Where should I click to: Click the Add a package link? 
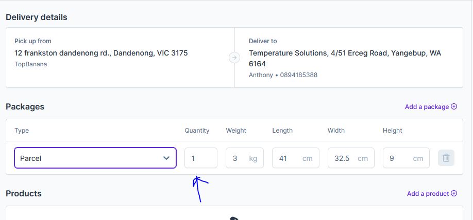coord(427,107)
